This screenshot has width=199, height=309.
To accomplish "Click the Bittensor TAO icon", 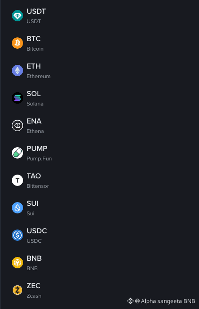I will click(17, 180).
